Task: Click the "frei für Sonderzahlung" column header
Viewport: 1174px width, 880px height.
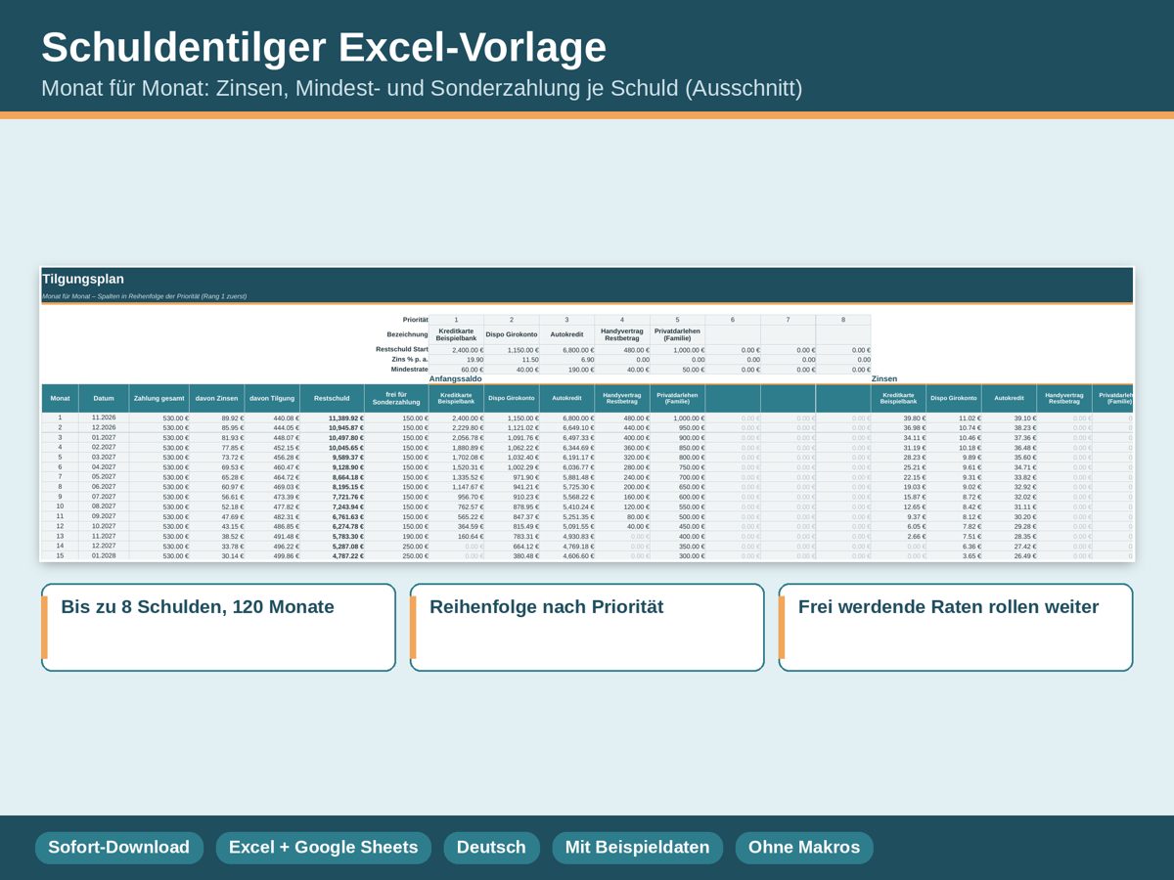Action: pyautogui.click(x=397, y=399)
